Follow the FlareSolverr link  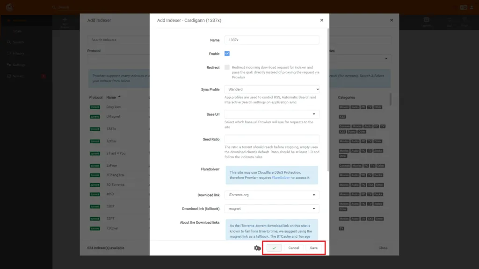click(x=281, y=178)
